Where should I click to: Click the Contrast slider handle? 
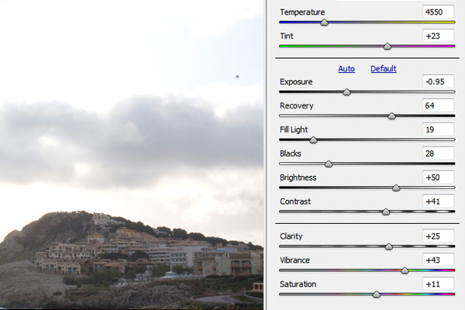pyautogui.click(x=386, y=212)
